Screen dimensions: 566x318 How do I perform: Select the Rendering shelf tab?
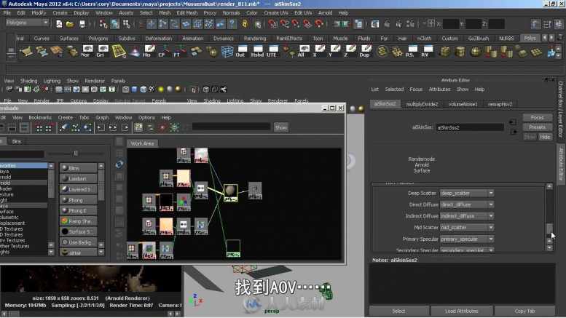[x=255, y=39]
